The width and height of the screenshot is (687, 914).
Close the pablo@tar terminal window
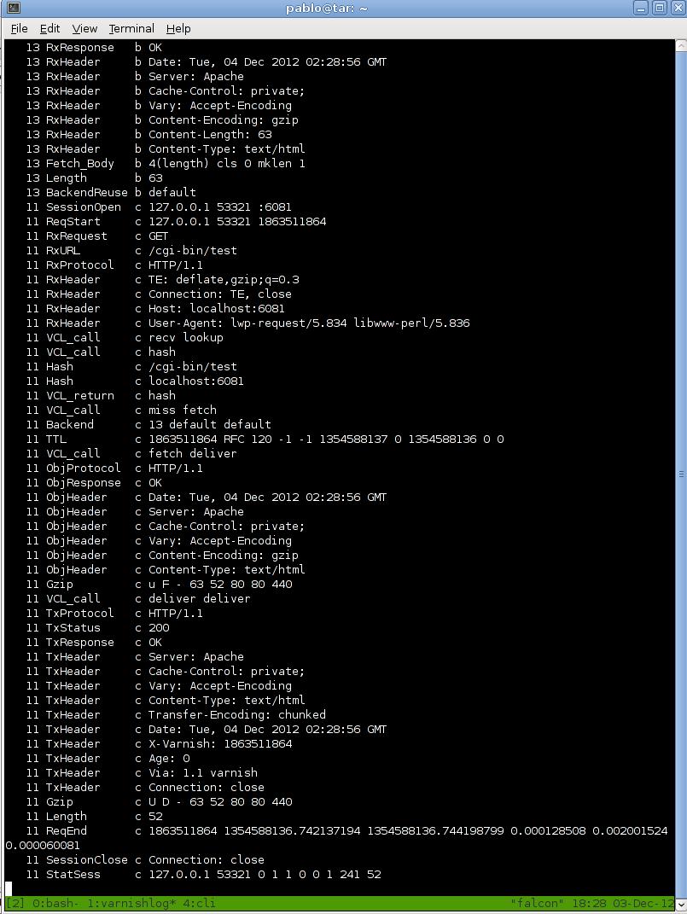click(675, 9)
